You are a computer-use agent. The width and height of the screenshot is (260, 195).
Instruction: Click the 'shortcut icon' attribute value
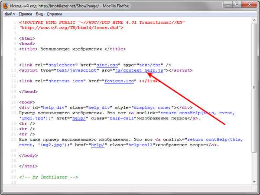66,81
